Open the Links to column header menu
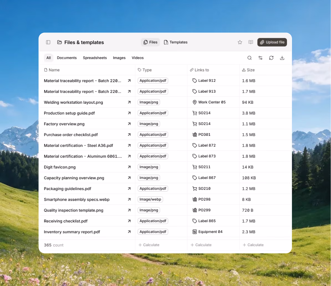This screenshot has height=286, width=331. 199,70
